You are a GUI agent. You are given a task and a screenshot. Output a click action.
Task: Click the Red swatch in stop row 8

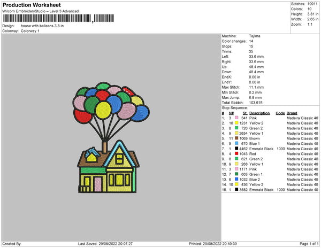pyautogui.click(x=236, y=153)
